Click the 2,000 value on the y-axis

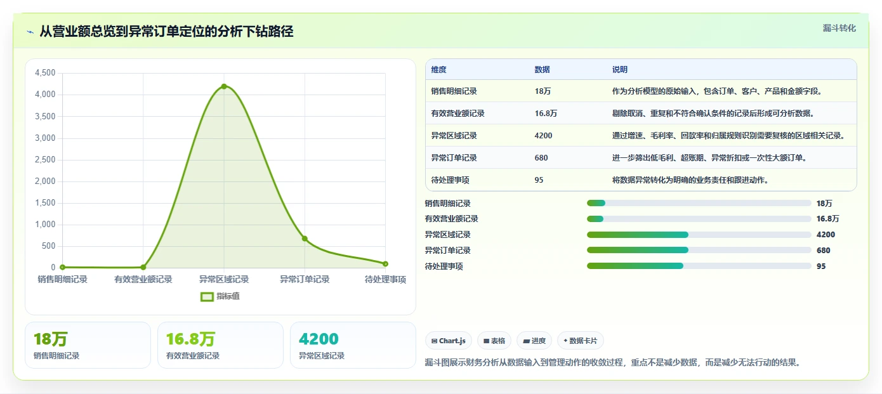coord(45,181)
